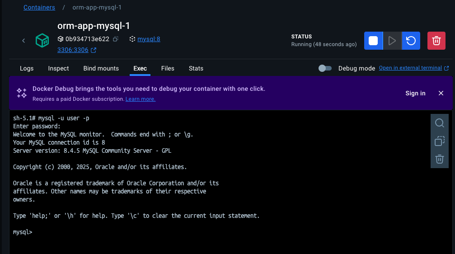Click the Copyright (c) 2000, 2025 line
455x254 pixels.
[100, 167]
